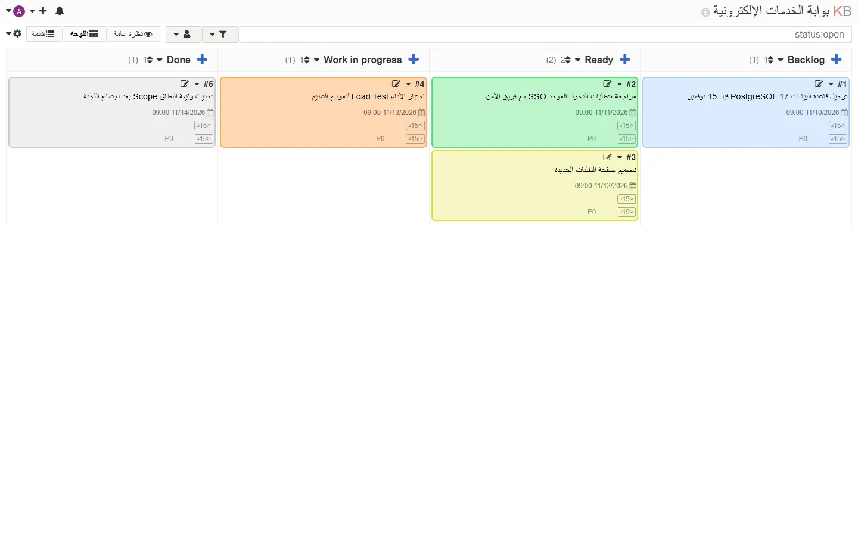858x536 pixels.
Task: Click the gear settings icon
Action: (17, 34)
